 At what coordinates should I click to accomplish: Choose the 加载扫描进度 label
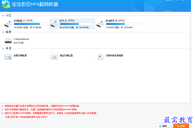point(20,56)
